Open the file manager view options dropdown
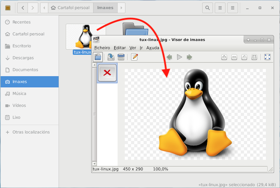This screenshot has height=188, width=280. 220,8
